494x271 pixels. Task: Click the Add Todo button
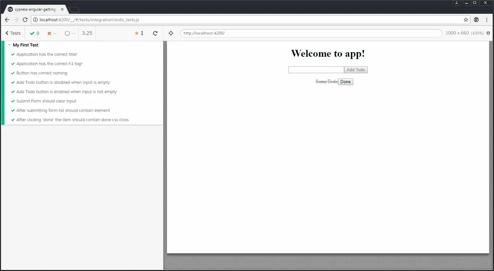[x=356, y=70]
